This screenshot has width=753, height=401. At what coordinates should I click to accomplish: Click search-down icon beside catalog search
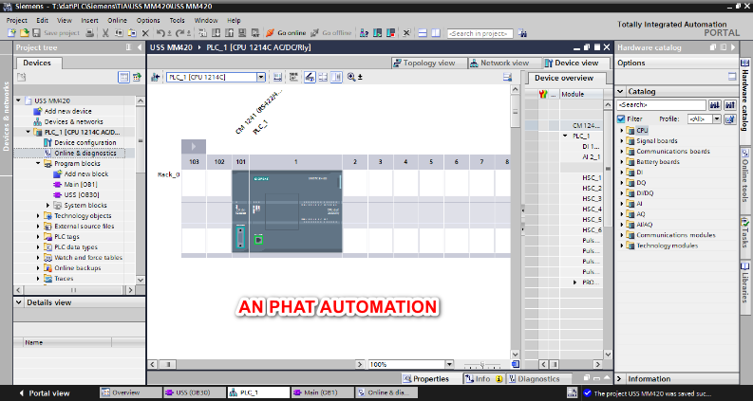(716, 104)
